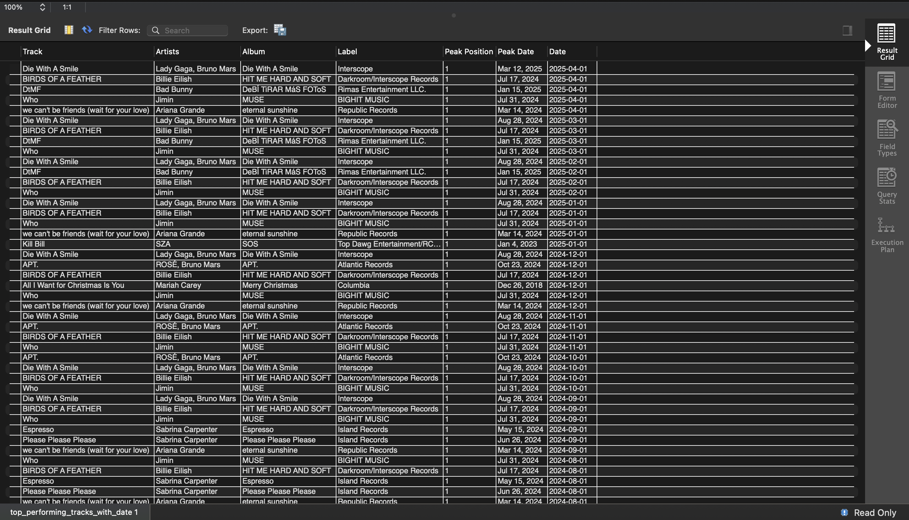Click the export recordset to file icon
This screenshot has width=909, height=520.
(280, 30)
